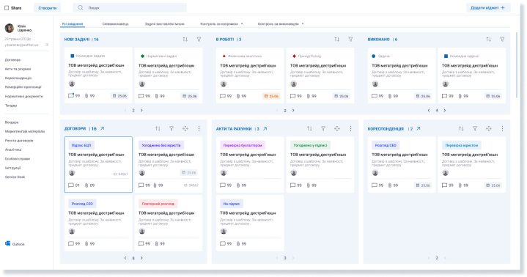Filter the НОВІ ЗАДАЧІ column

(x=199, y=40)
